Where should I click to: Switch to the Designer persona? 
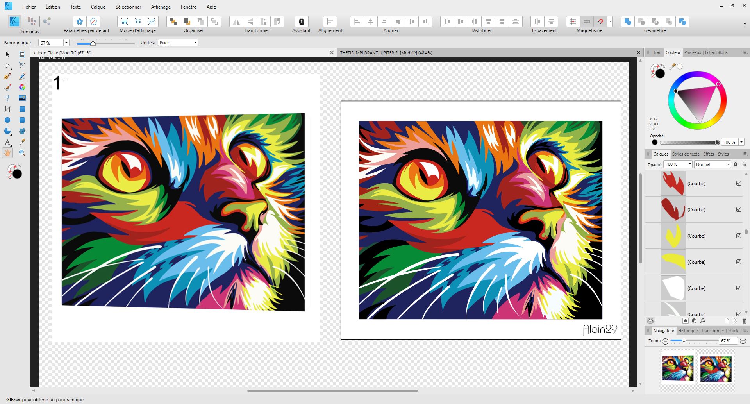14,21
